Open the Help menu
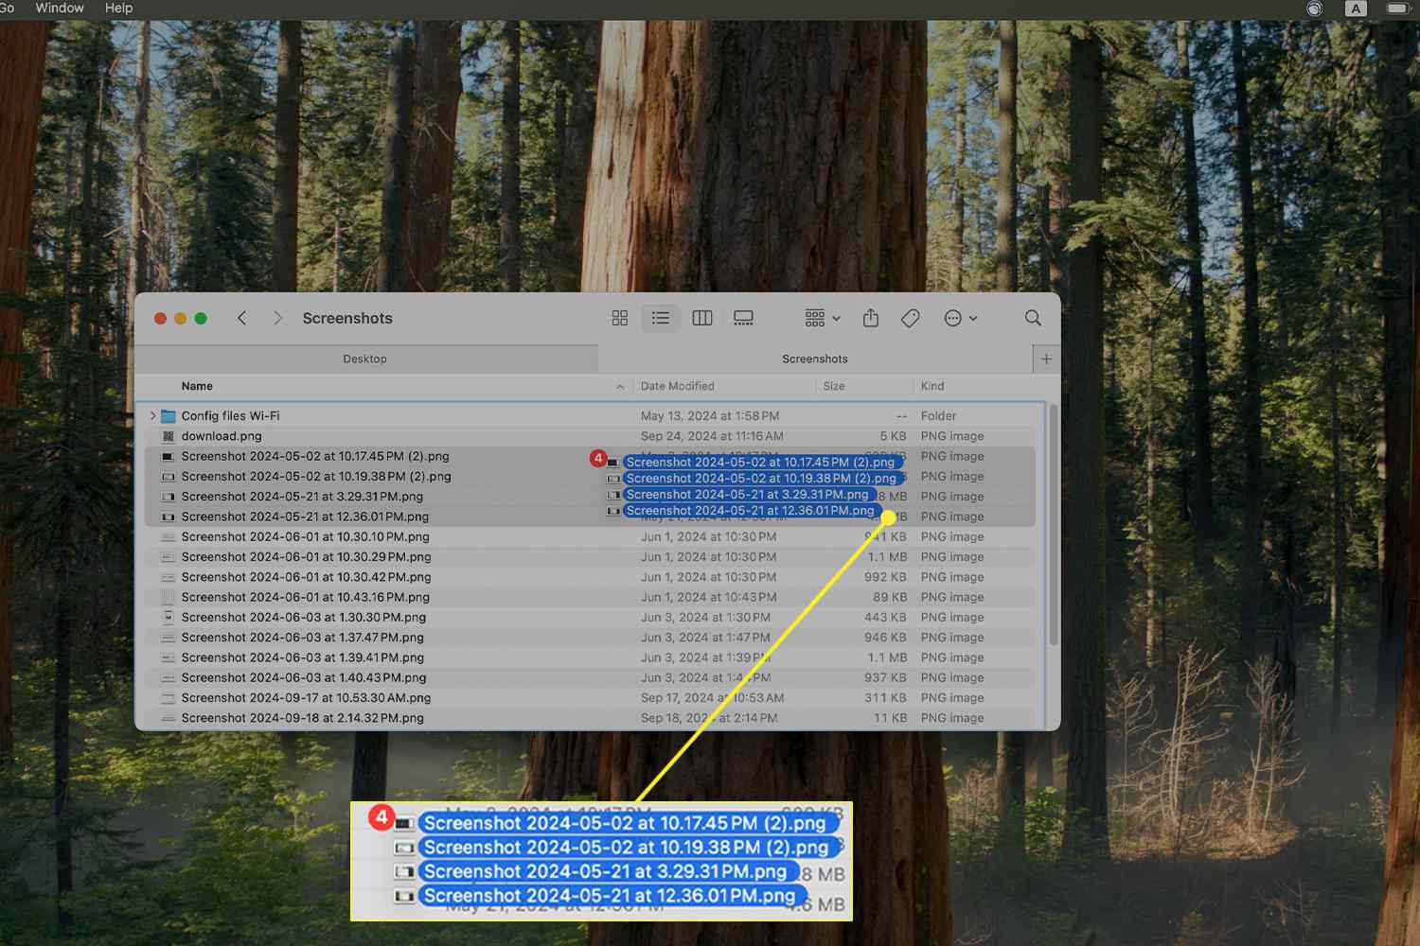1420x946 pixels. tap(118, 9)
